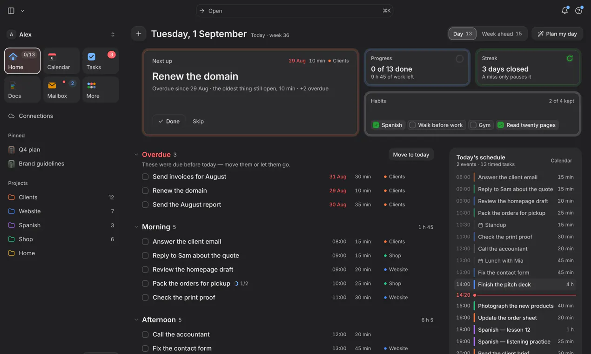The height and width of the screenshot is (354, 591).
Task: Open the dropdown beside the sidebar toggle
Action: tap(22, 11)
